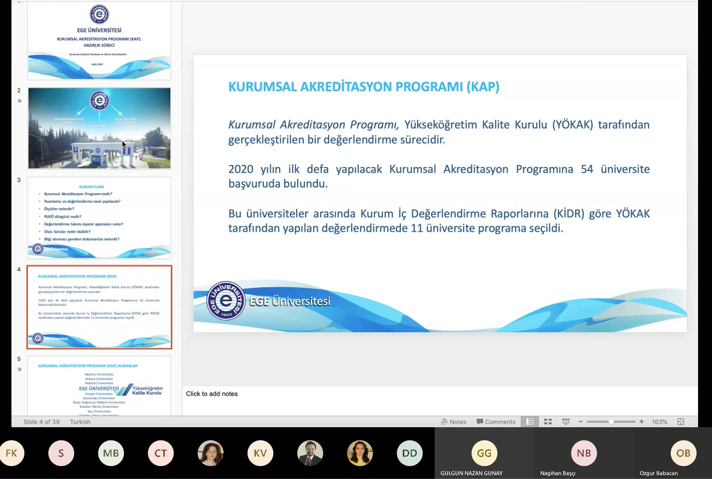Click the animation star under slide 5
This screenshot has width=712, height=479.
[x=19, y=369]
